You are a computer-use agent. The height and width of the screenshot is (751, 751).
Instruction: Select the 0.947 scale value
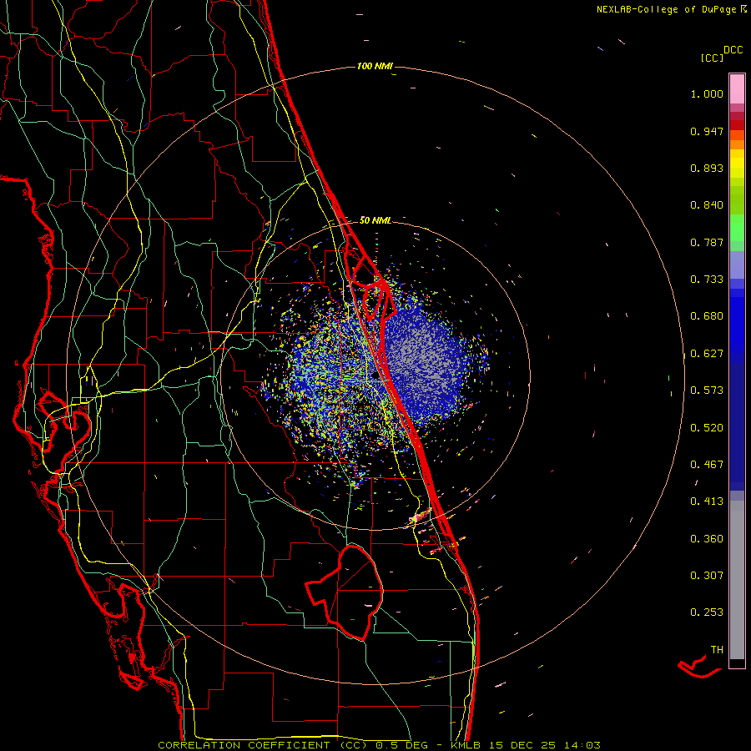[707, 131]
